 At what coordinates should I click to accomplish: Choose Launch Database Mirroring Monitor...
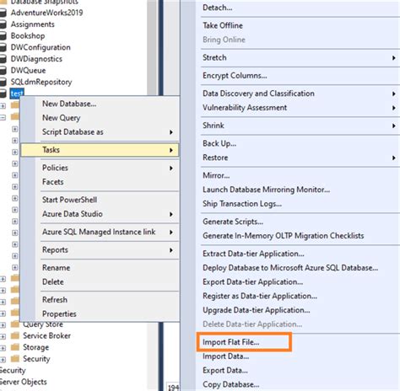tap(291, 190)
